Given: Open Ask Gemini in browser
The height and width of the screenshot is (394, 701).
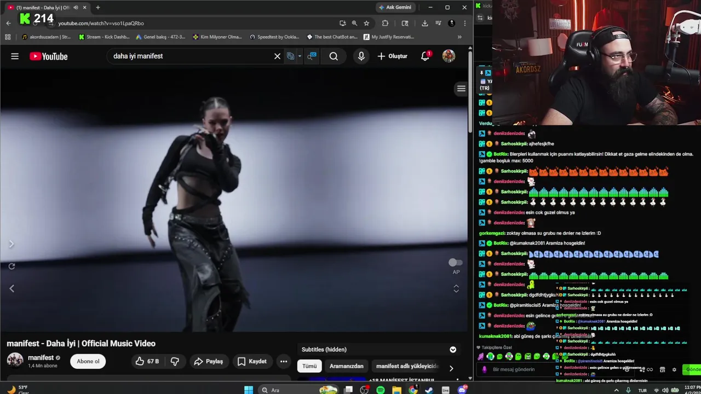Looking at the screenshot, I should 394,7.
